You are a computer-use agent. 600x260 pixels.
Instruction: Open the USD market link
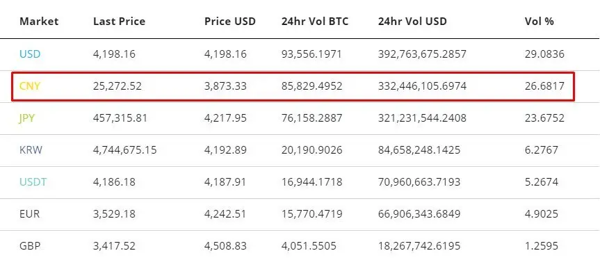click(30, 54)
